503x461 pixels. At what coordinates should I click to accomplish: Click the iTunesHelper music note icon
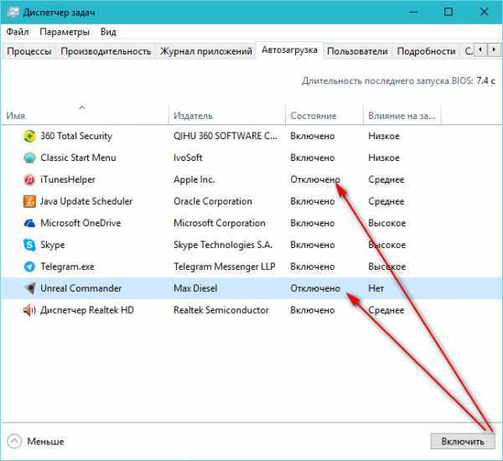click(x=29, y=179)
